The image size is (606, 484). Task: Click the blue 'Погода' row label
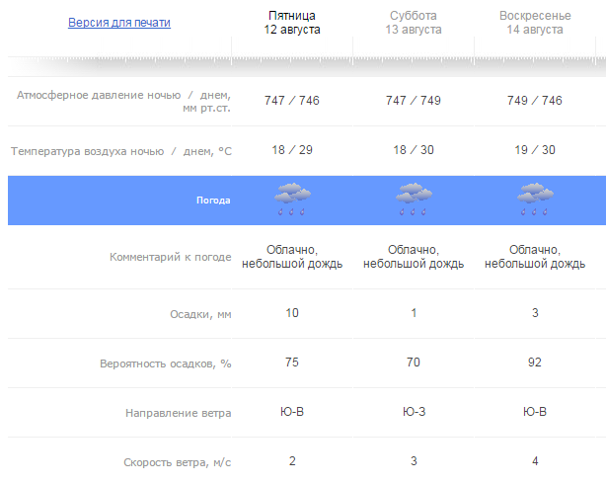(x=213, y=200)
